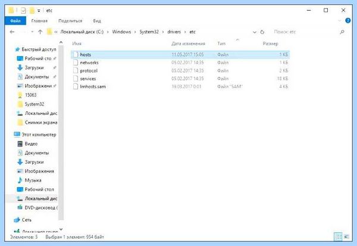Open the Поделиться ribbon tab
The height and width of the screenshot is (246, 357).
[70, 21]
